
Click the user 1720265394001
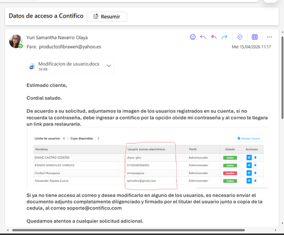coord(138,165)
